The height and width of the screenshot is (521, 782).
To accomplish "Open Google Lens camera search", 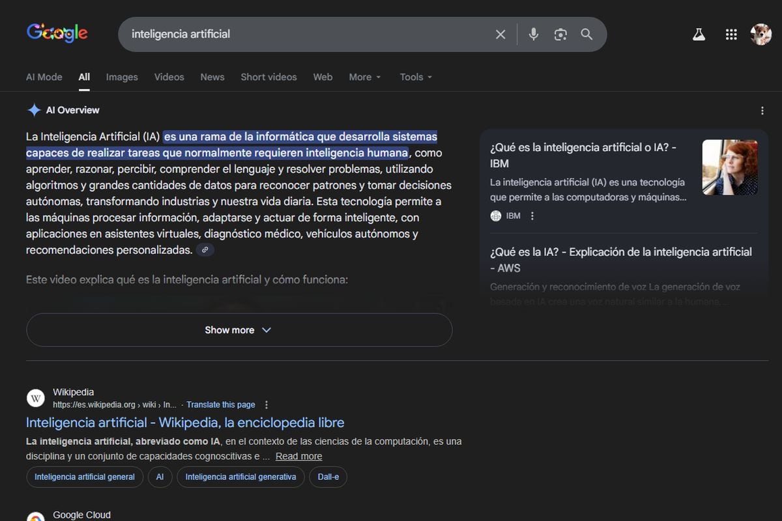I will tap(560, 34).
